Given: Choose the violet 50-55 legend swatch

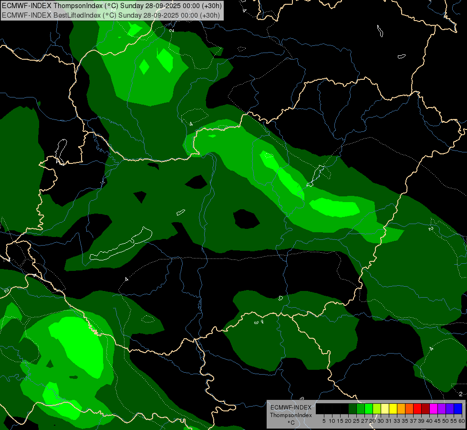Looking at the screenshot, I should [x=449, y=408].
